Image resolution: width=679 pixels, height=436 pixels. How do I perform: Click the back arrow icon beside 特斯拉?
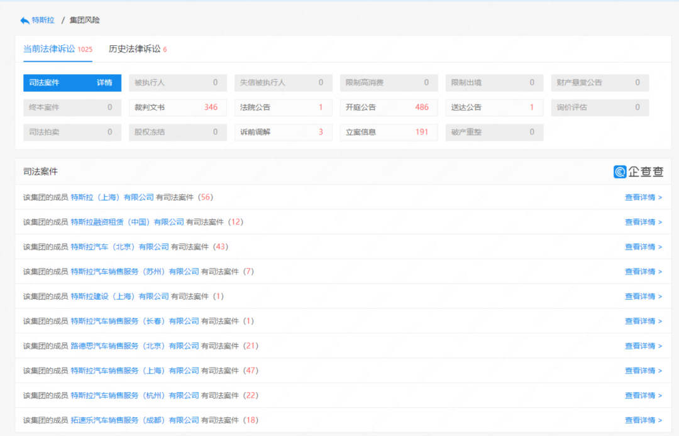25,21
